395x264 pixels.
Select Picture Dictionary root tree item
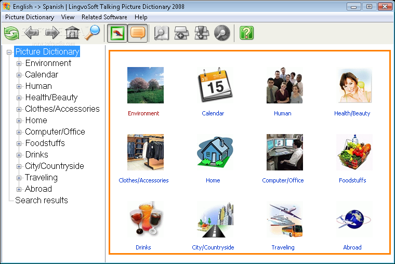click(47, 51)
